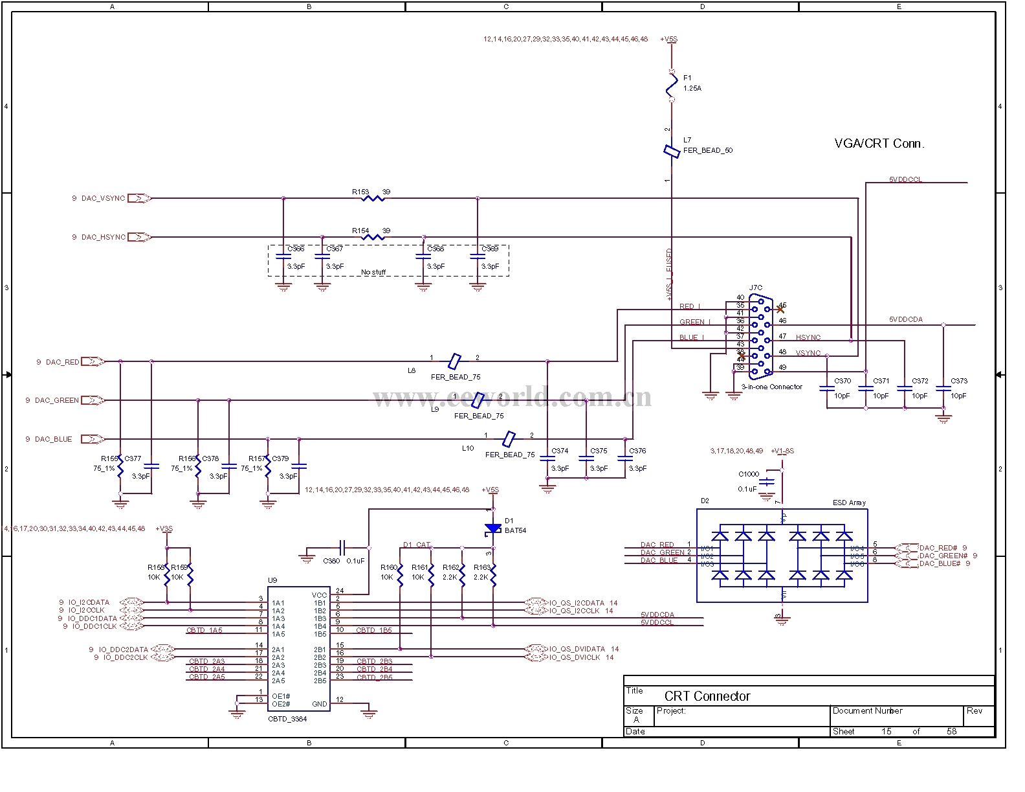Click the 'BLUE_I' net label
The image size is (1025, 792).
pos(692,337)
